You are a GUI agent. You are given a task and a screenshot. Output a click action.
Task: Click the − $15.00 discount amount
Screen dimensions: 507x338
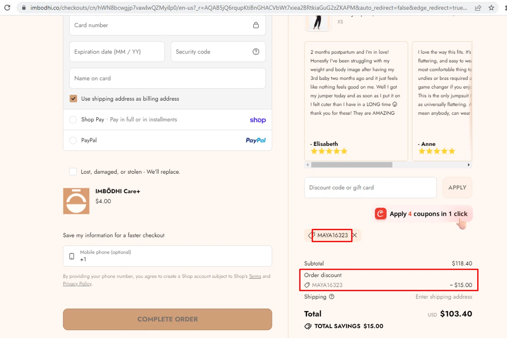pyautogui.click(x=461, y=285)
